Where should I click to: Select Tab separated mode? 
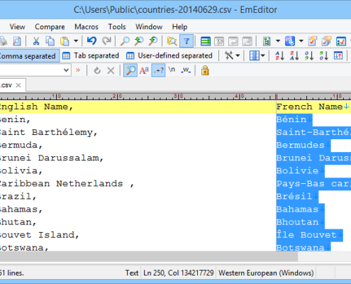pyautogui.click(x=91, y=56)
